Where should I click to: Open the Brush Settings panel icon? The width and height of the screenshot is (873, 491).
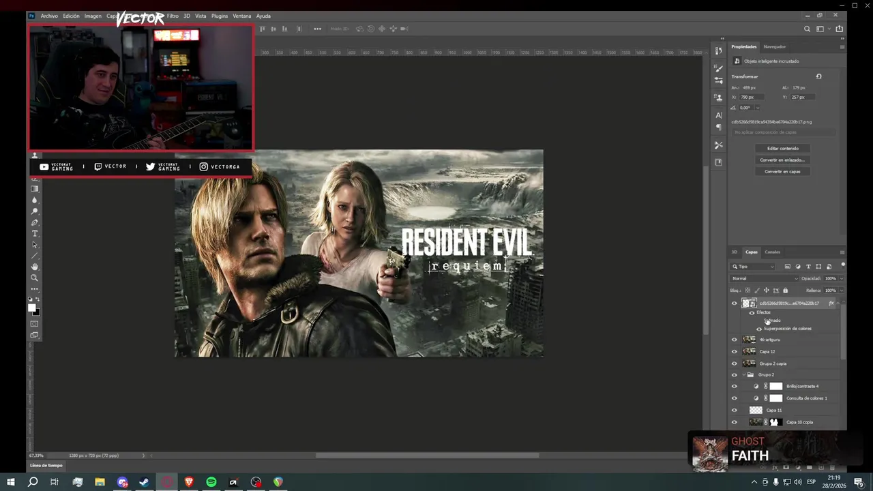click(x=718, y=80)
